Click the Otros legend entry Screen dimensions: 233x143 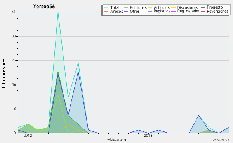[x=135, y=11]
